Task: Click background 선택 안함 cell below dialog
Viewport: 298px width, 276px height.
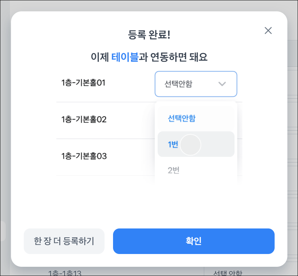Action: [x=227, y=272]
